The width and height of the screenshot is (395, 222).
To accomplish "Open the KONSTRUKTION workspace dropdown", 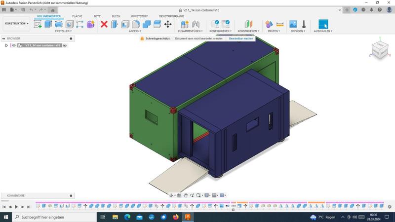I will click(x=17, y=23).
